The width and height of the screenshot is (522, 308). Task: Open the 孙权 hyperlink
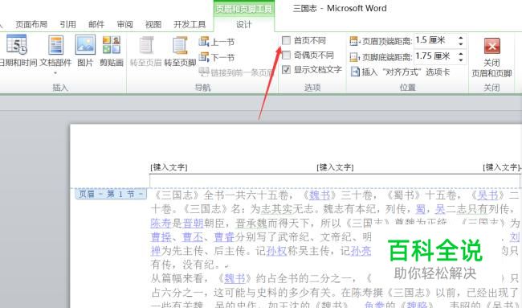(276, 251)
